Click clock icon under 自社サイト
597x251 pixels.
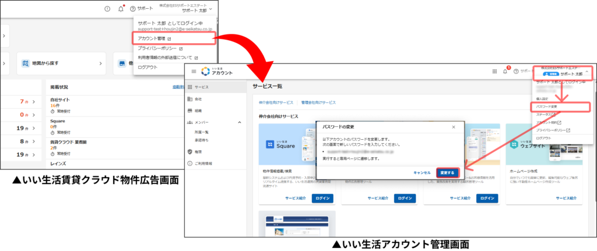click(x=52, y=111)
